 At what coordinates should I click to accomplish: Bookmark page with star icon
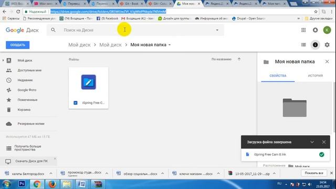316,12
